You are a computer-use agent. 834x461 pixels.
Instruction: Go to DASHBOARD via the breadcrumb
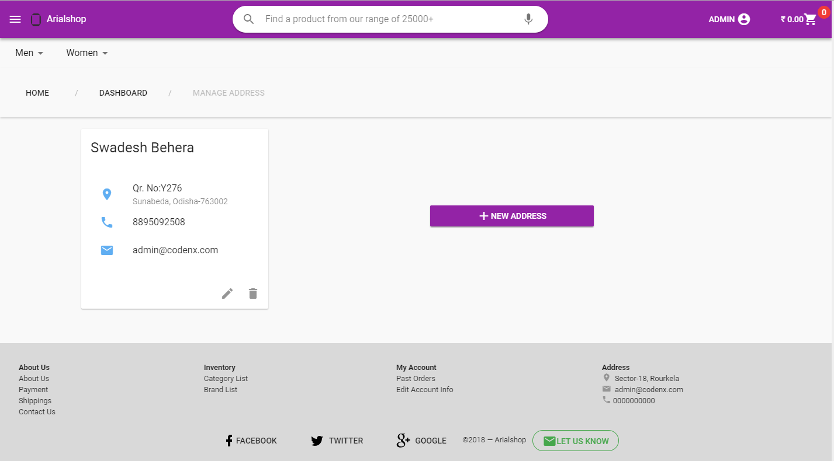click(123, 93)
